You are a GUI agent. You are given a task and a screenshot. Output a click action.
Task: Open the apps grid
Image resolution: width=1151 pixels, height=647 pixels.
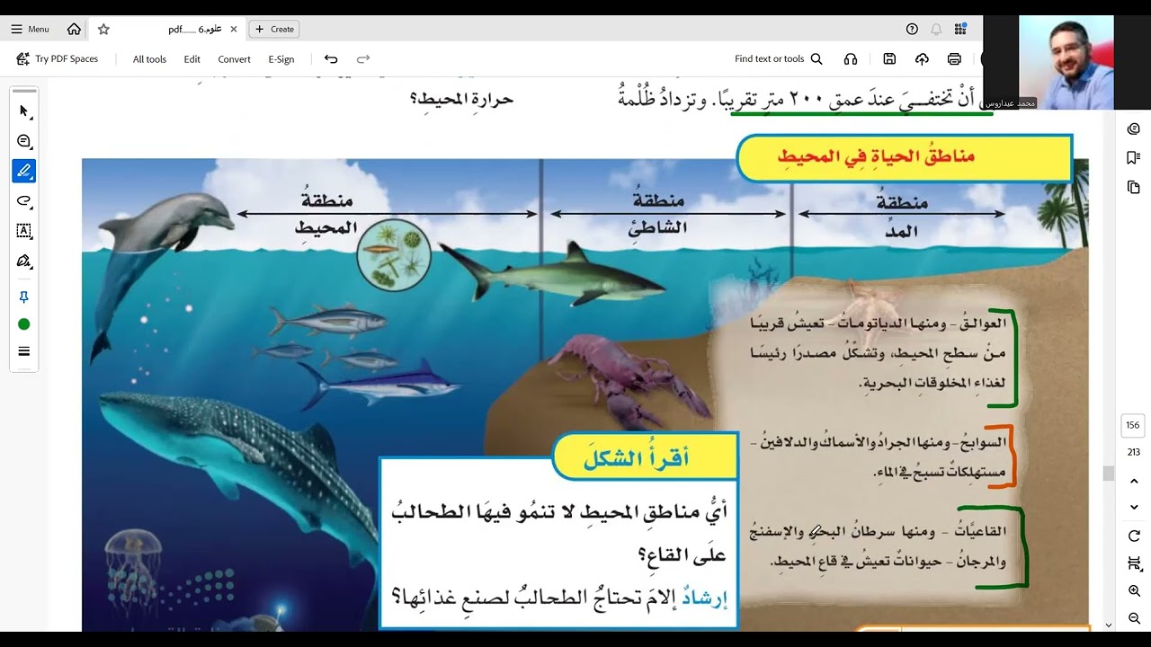(x=960, y=29)
